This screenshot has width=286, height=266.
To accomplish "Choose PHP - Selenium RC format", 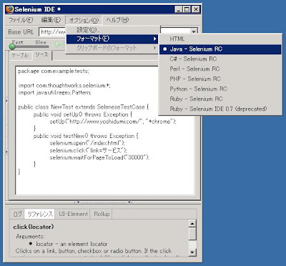I will tap(220, 79).
